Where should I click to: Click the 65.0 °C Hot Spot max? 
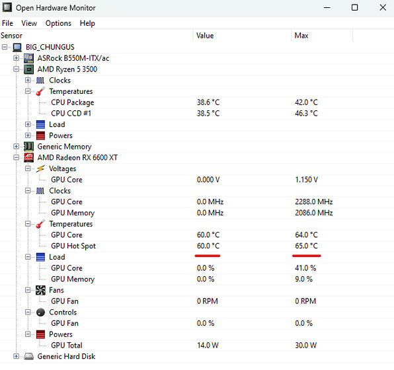coord(306,246)
